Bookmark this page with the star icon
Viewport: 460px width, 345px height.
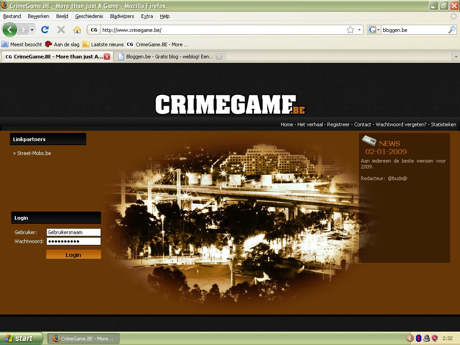tap(350, 30)
